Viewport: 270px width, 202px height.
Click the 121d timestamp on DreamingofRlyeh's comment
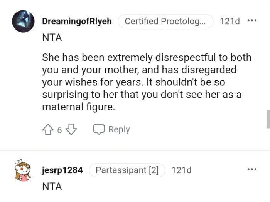tap(229, 22)
